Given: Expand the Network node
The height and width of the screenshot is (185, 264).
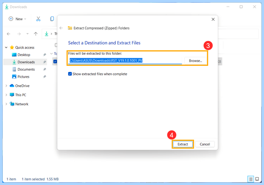Looking at the screenshot, I should pos(6,104).
